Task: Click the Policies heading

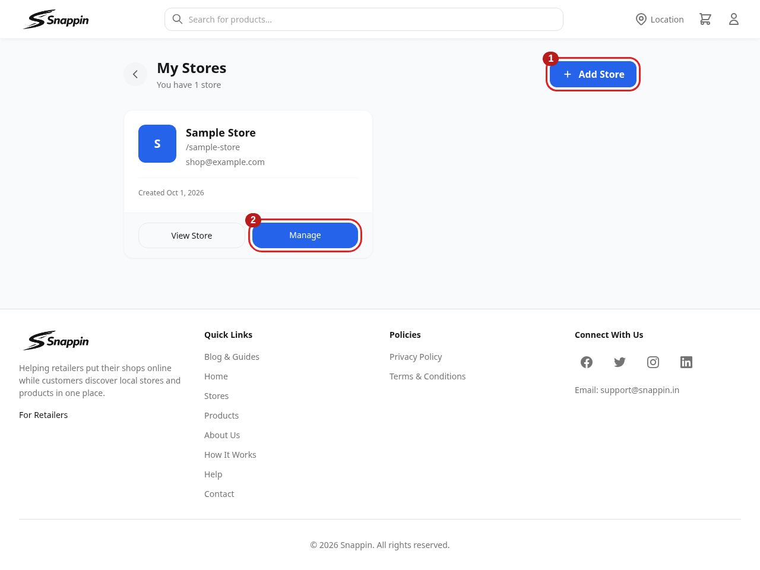Action: pos(405,335)
